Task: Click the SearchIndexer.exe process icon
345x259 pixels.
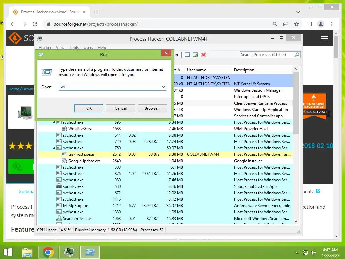Action: (x=59, y=219)
